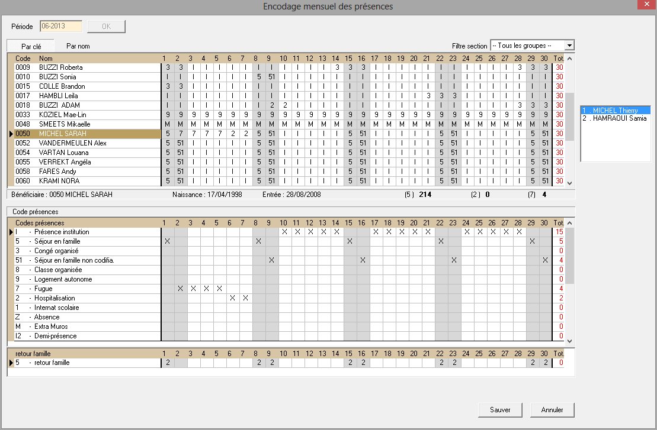
Task: Switch to the Par clé tab
Action: coord(31,46)
